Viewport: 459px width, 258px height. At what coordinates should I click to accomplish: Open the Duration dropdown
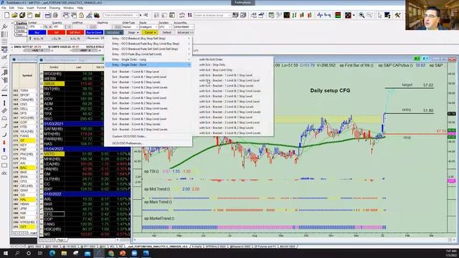165,27
